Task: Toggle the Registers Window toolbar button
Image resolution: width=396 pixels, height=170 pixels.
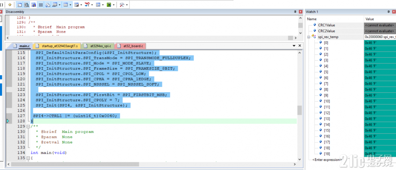Action: coord(41,4)
